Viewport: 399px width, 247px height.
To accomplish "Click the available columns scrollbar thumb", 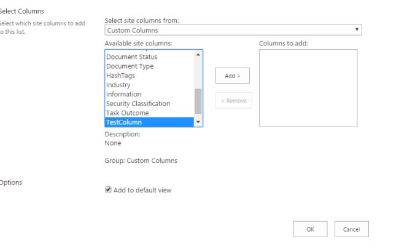I will click(198, 101).
